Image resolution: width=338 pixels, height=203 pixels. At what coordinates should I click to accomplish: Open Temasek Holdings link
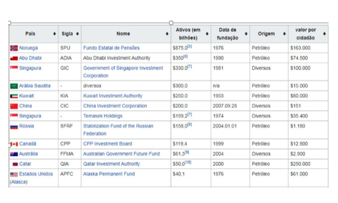pos(103,116)
